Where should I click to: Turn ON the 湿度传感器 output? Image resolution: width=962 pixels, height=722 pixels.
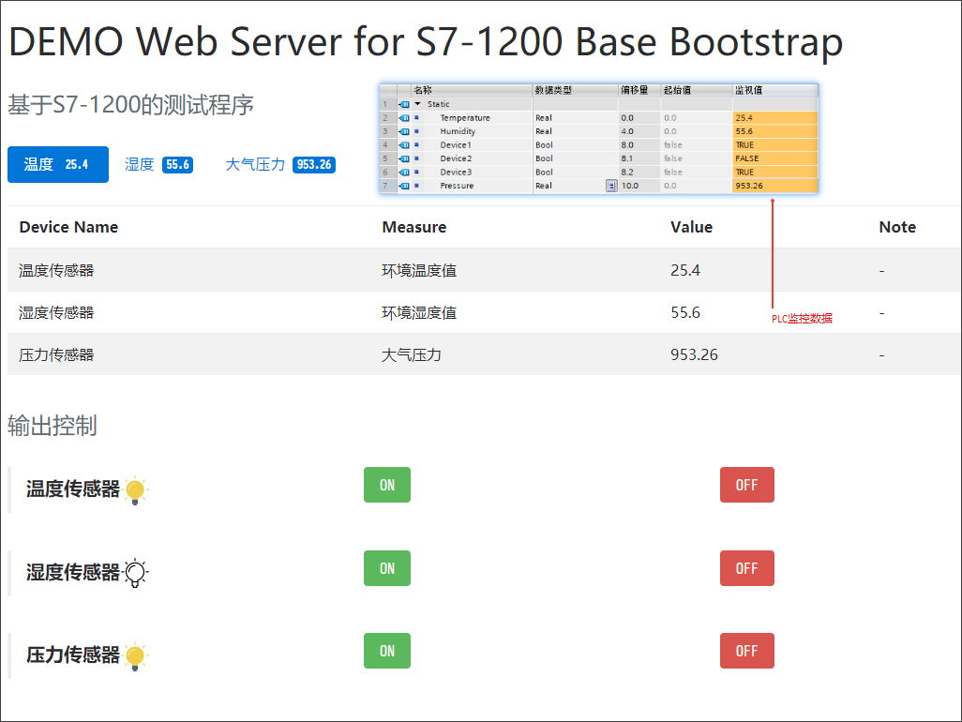tap(387, 568)
